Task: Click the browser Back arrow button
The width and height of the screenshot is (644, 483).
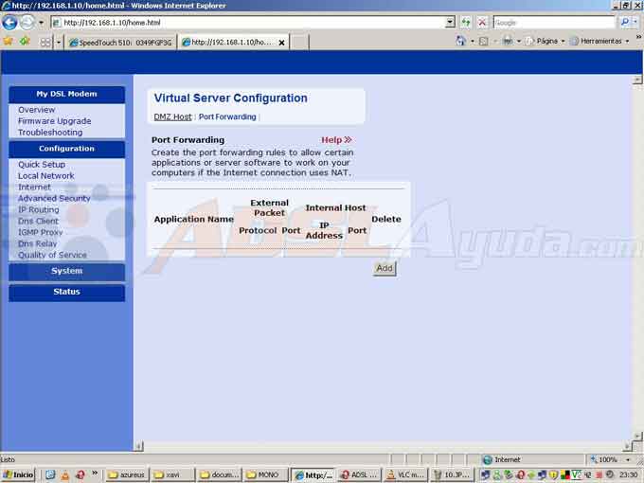Action: point(9,22)
